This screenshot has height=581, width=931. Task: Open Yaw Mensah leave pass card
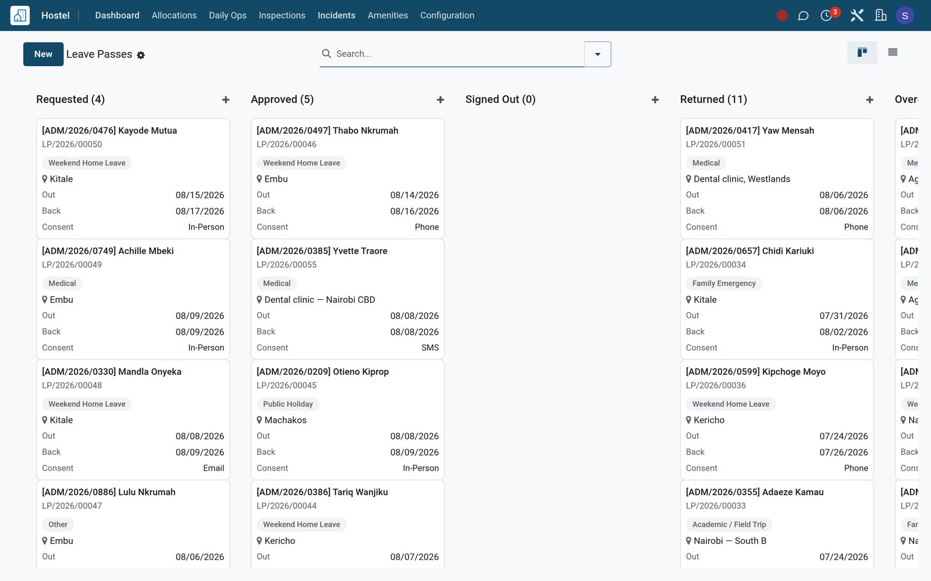pos(777,178)
